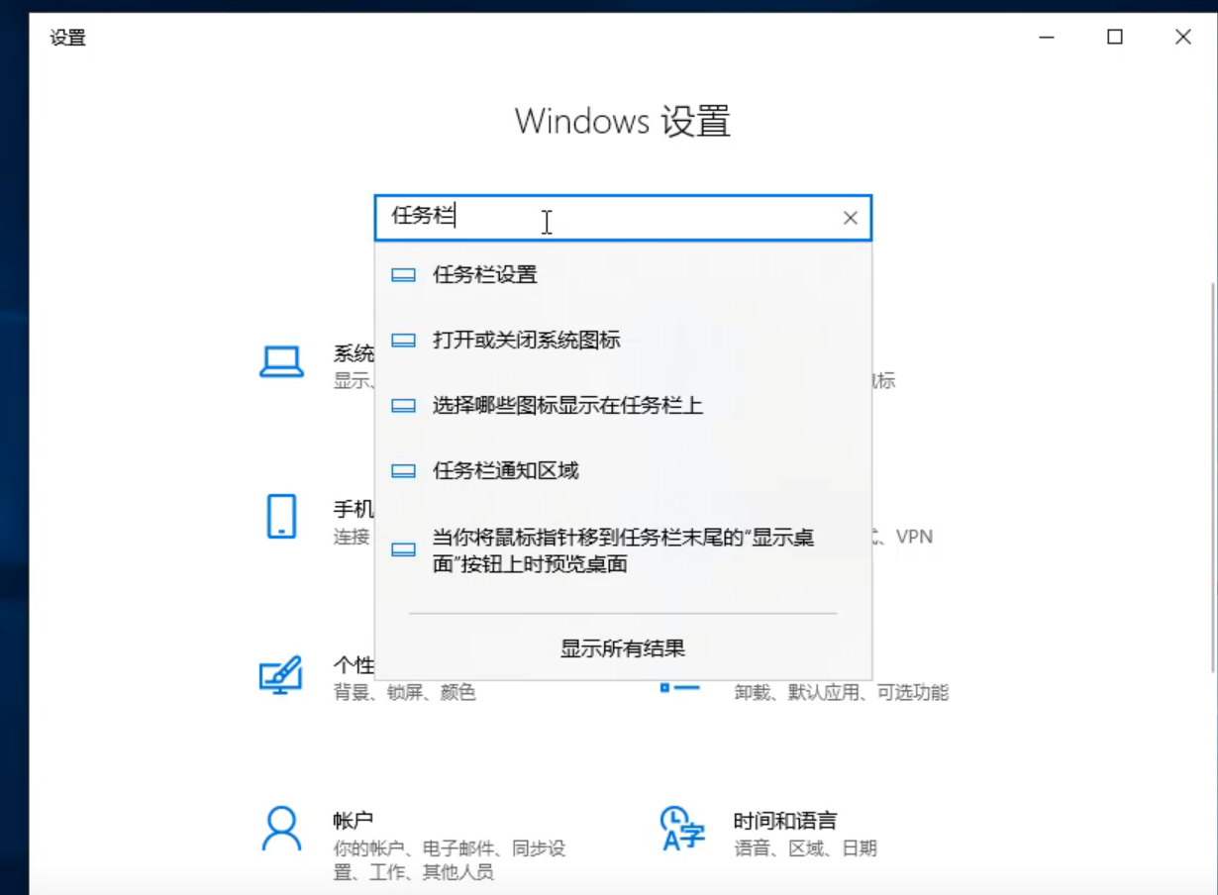Click the Time and Language (时间和语言) icon

pos(682,829)
